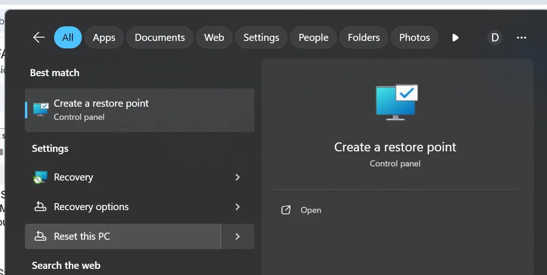547x275 pixels.
Task: Click the Create a restore point monitor icon
Action: 40,109
